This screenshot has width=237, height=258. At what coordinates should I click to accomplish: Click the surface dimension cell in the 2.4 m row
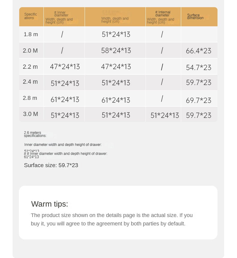coord(199,83)
